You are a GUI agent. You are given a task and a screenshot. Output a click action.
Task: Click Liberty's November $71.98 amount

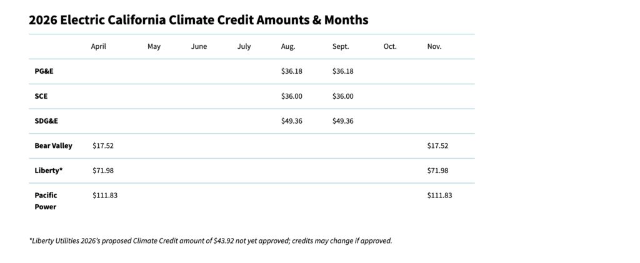(x=437, y=171)
